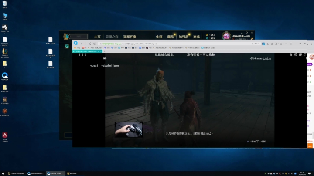Image resolution: width=314 pixels, height=176 pixels.
Task: Click the QQ Browser logo in the toolbar
Action: [75, 43]
